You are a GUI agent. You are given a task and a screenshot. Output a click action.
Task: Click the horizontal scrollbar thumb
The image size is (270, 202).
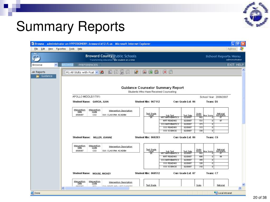click(97, 188)
